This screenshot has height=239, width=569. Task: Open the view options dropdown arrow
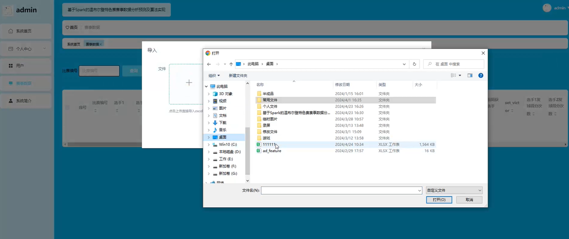pyautogui.click(x=460, y=75)
